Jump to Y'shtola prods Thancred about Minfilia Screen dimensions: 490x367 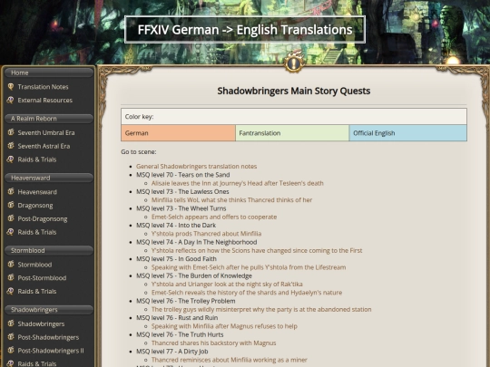click(206, 234)
